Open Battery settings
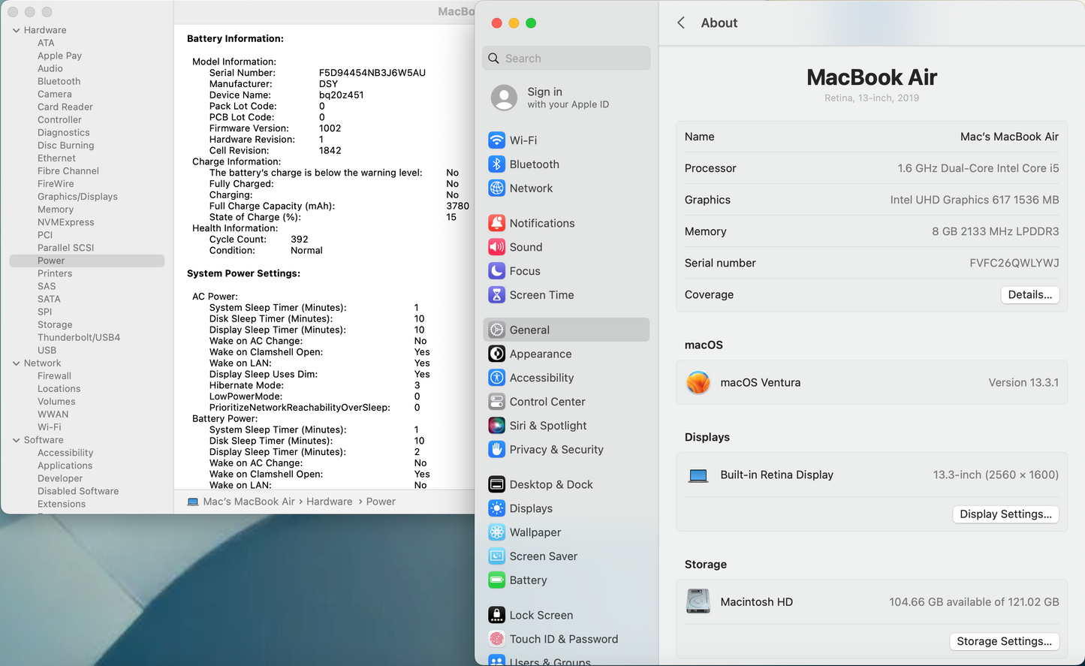 pyautogui.click(x=527, y=580)
